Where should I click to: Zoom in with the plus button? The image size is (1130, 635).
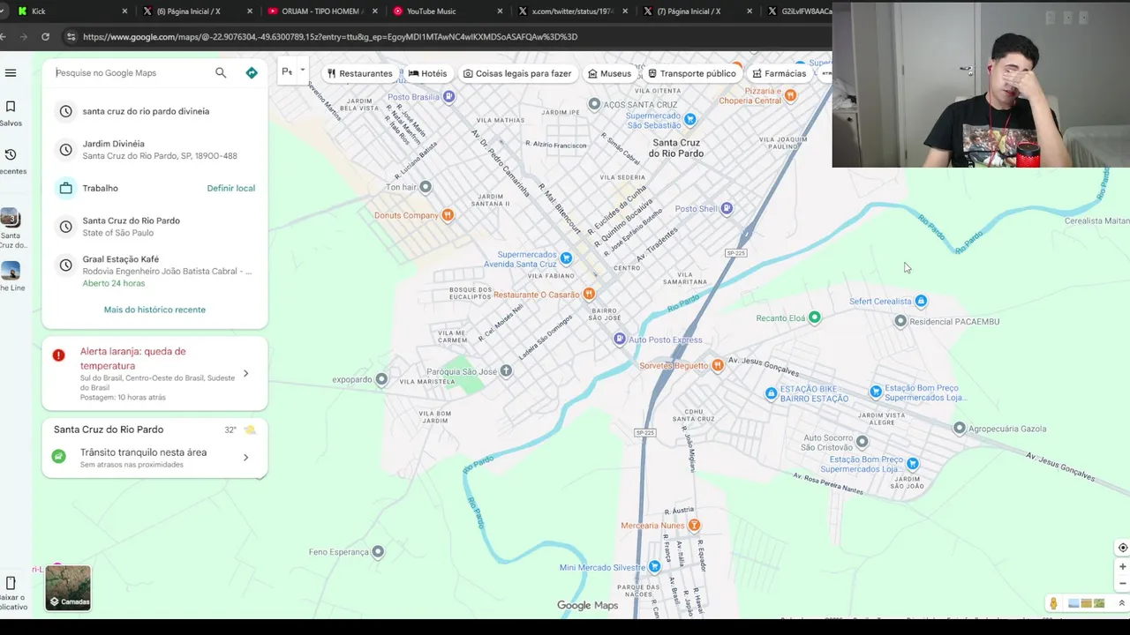click(x=1122, y=567)
